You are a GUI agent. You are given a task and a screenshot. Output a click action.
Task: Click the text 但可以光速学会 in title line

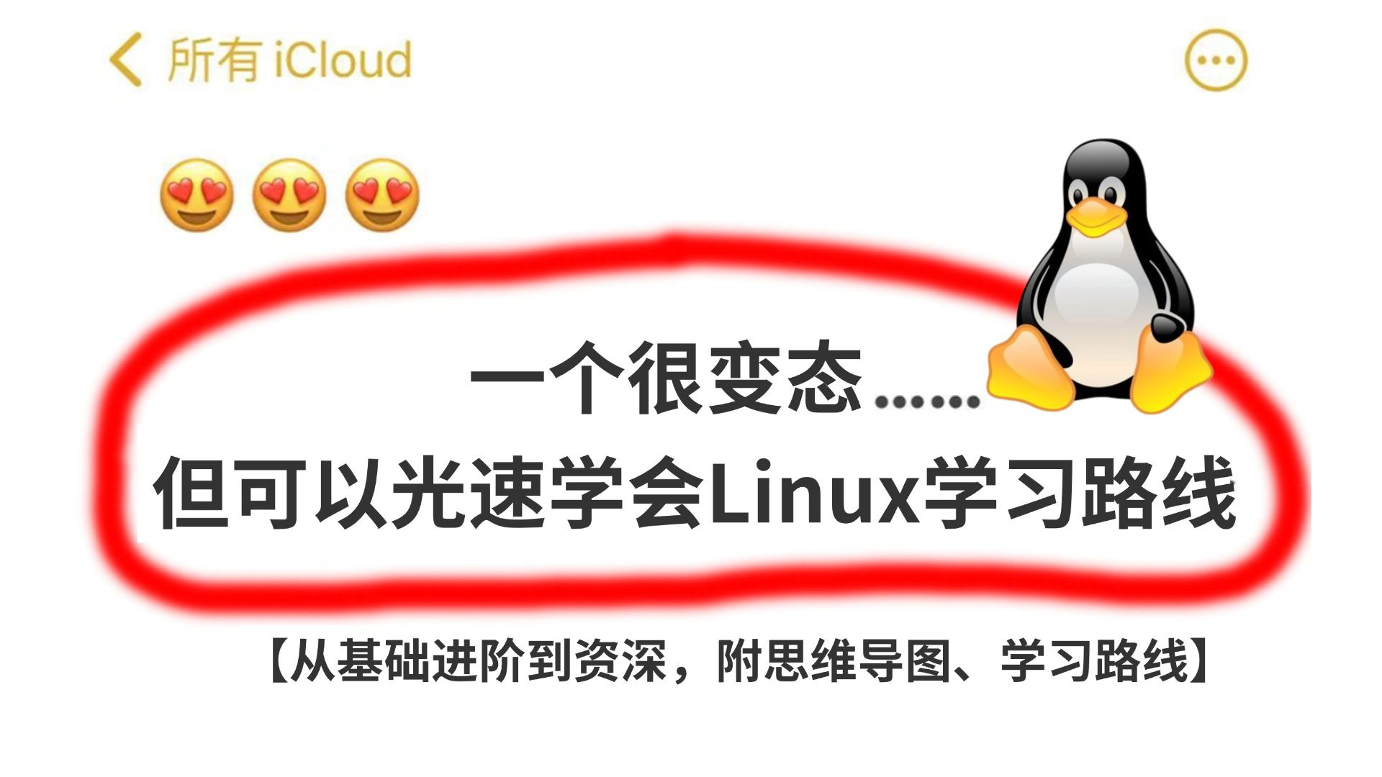tap(430, 494)
